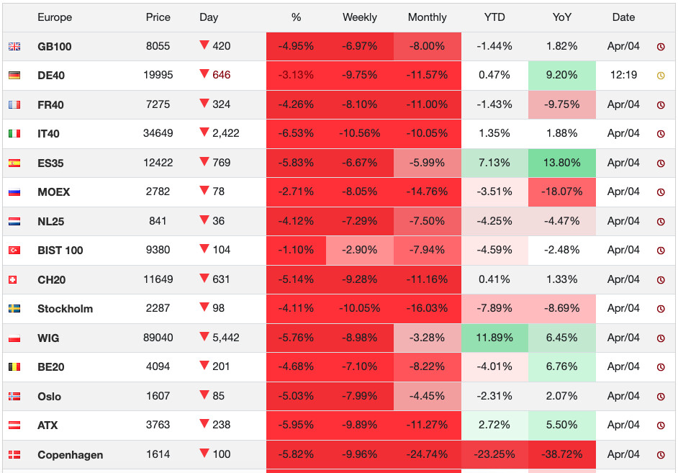678x473 pixels.
Task: Click the red clock icon in GB100 row
Action: (661, 47)
